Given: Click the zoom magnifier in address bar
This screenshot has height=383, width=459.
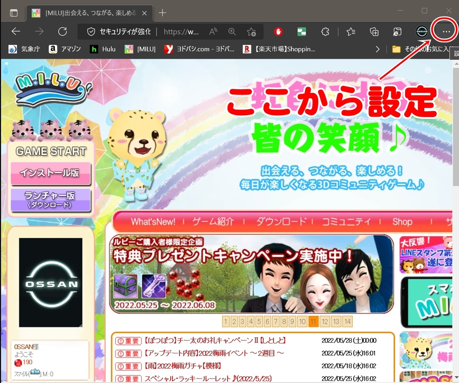Looking at the screenshot, I should (232, 31).
